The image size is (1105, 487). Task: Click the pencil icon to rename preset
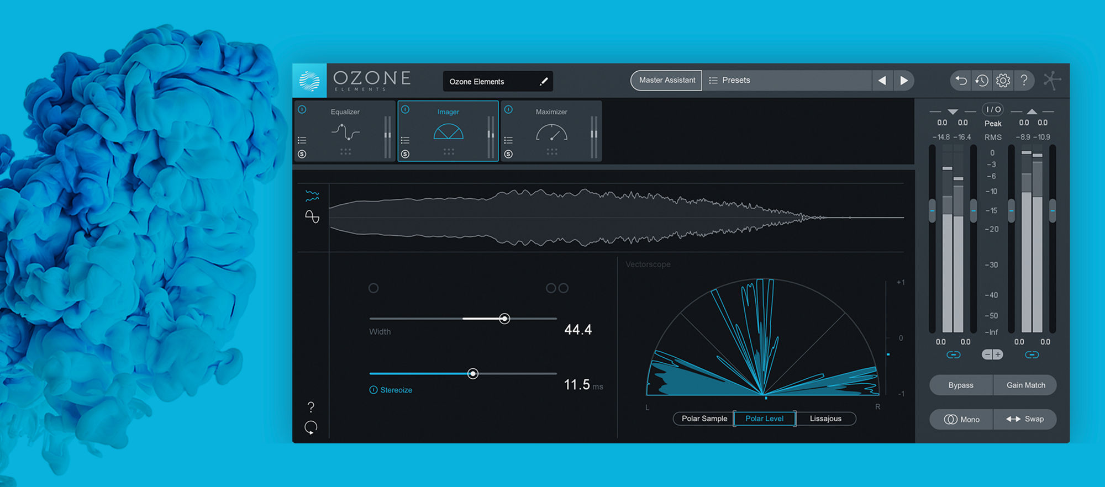(544, 82)
